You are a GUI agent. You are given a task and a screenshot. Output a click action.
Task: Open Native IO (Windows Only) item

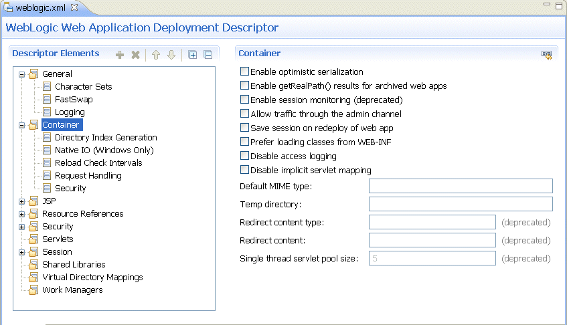104,150
